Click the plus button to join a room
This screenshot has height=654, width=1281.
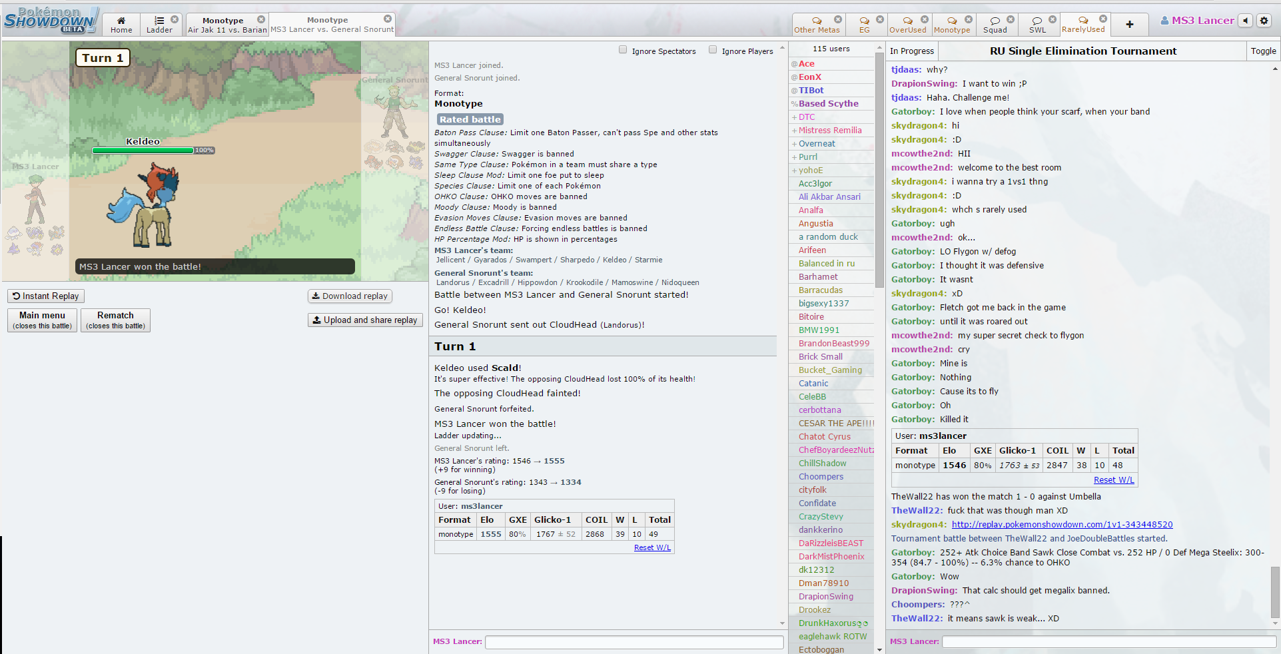pos(1130,25)
